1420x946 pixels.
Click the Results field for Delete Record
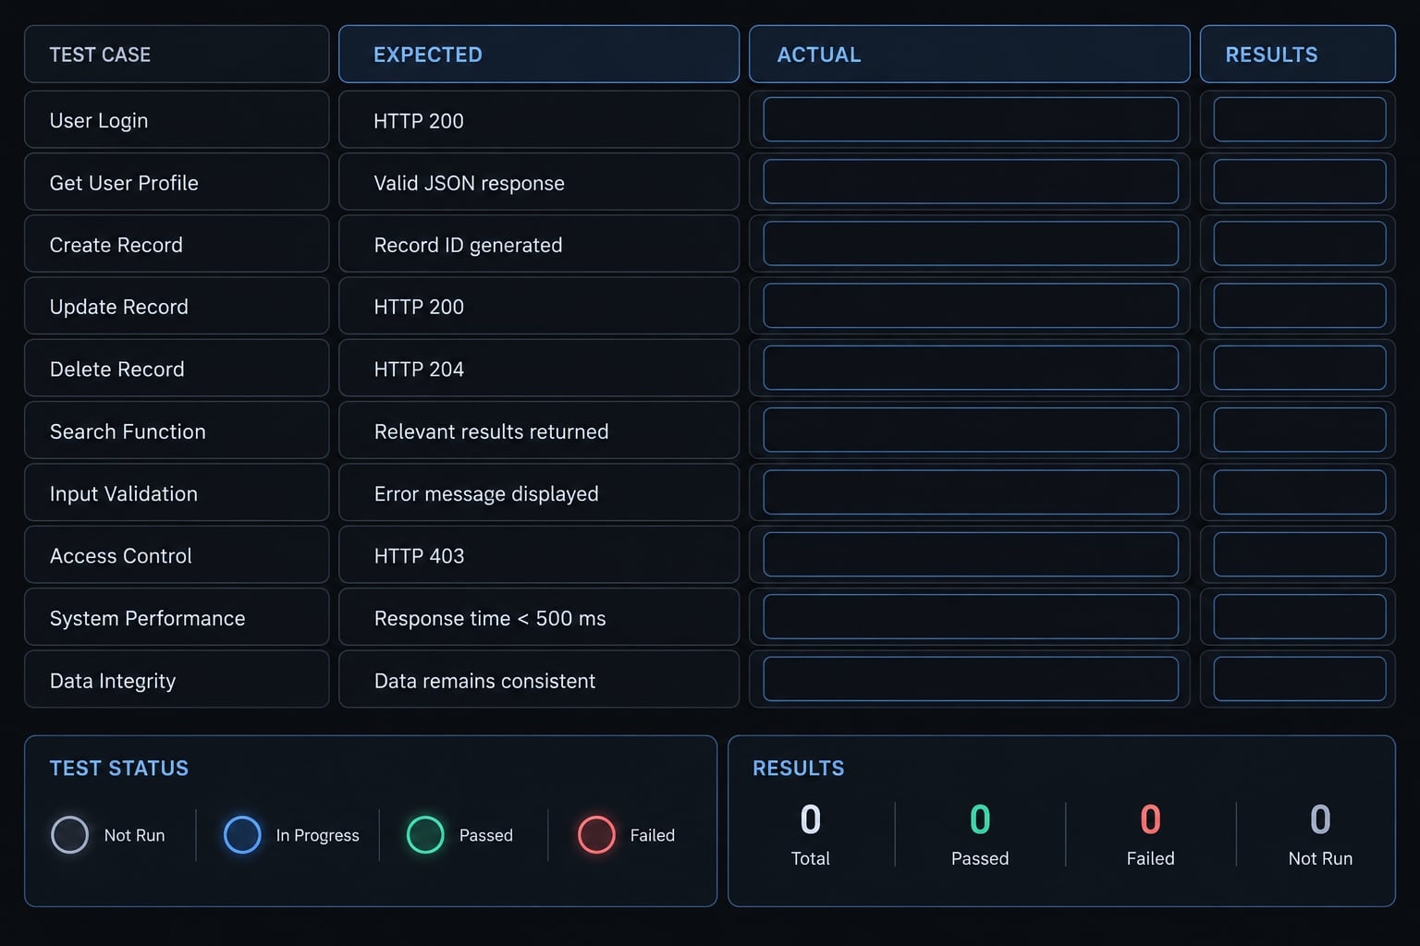click(x=1299, y=368)
